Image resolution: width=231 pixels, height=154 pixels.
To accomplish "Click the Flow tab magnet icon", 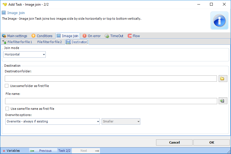I will pos(130,36).
